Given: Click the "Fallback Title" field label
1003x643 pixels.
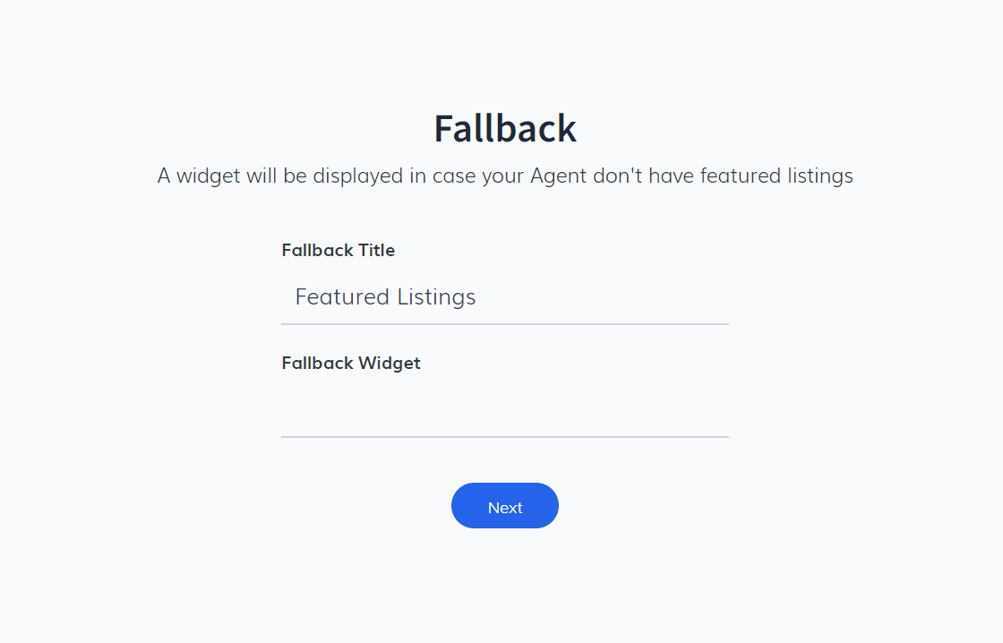Looking at the screenshot, I should pos(338,251).
